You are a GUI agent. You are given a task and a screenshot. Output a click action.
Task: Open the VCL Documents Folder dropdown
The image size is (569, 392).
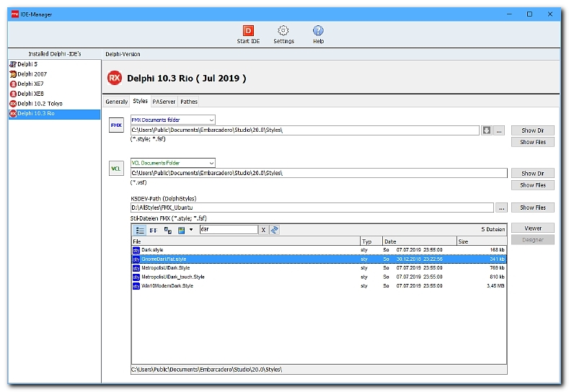pyautogui.click(x=173, y=163)
